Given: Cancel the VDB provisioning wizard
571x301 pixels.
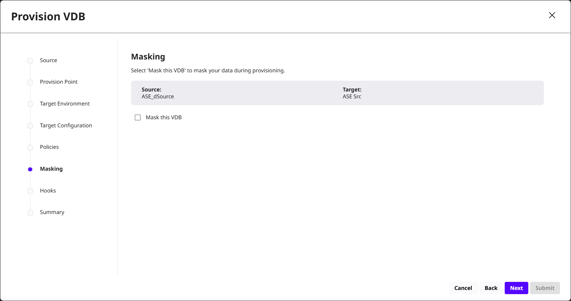Looking at the screenshot, I should pyautogui.click(x=463, y=288).
